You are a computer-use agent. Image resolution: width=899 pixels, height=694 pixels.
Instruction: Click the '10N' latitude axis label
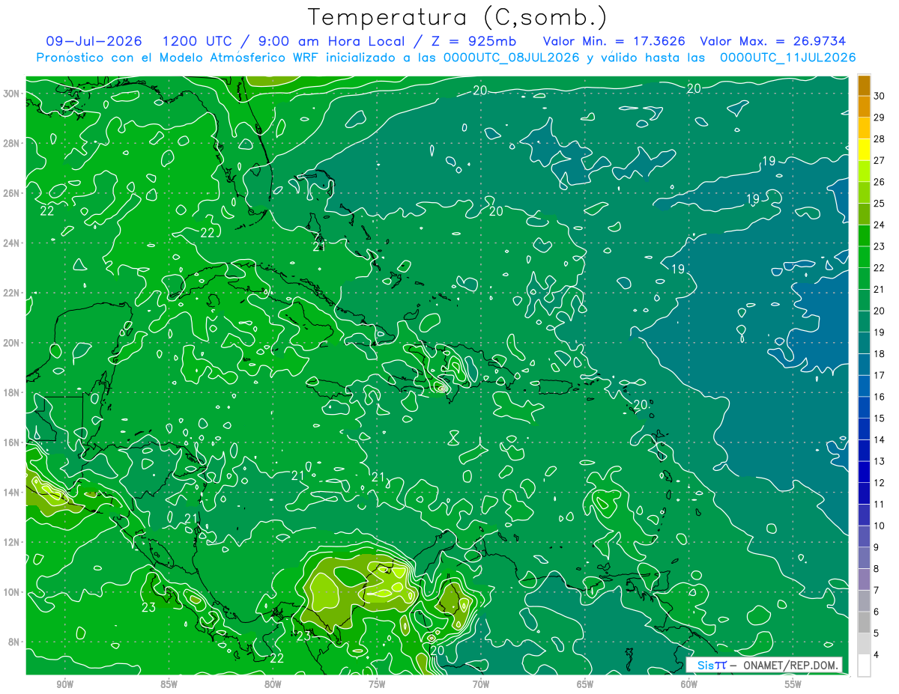click(x=11, y=592)
